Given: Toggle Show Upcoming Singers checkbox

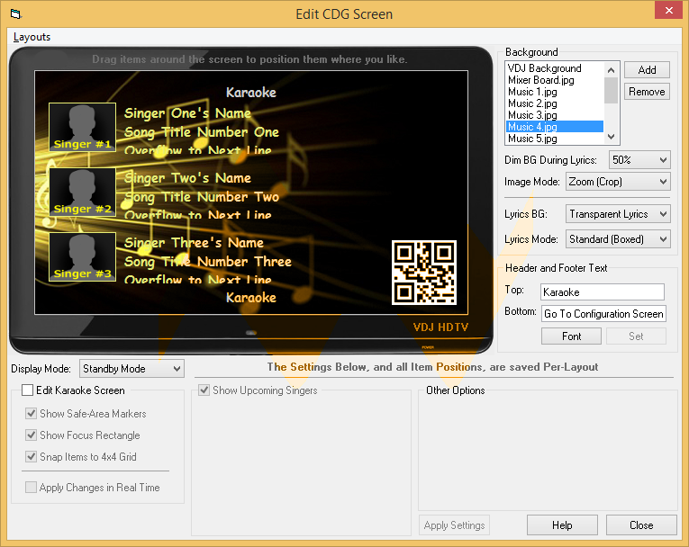Looking at the screenshot, I should click(204, 390).
